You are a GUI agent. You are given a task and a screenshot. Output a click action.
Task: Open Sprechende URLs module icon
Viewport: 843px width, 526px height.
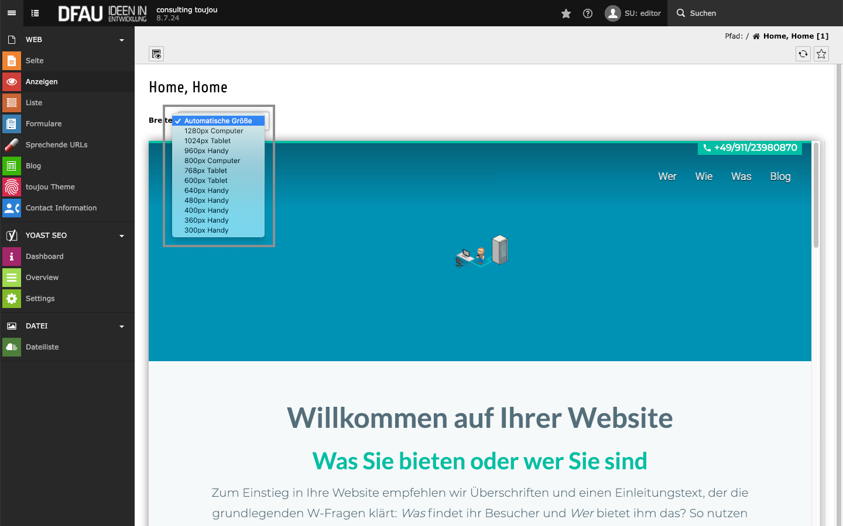click(x=12, y=145)
